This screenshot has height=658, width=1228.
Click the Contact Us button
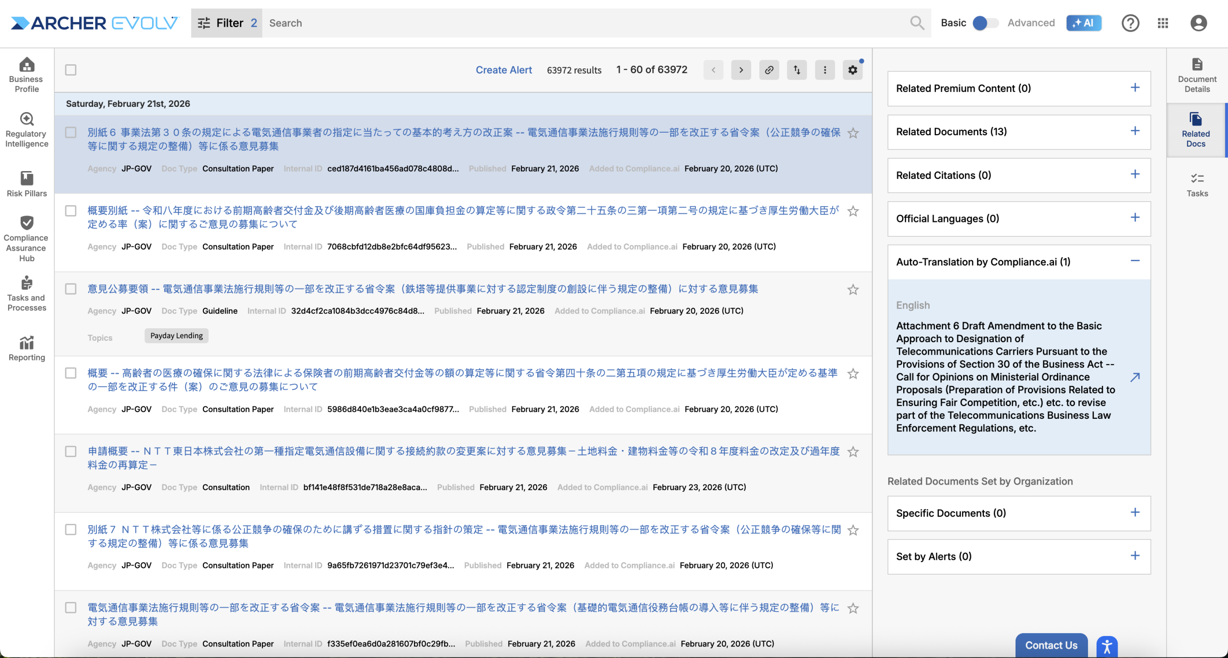coord(1051,645)
